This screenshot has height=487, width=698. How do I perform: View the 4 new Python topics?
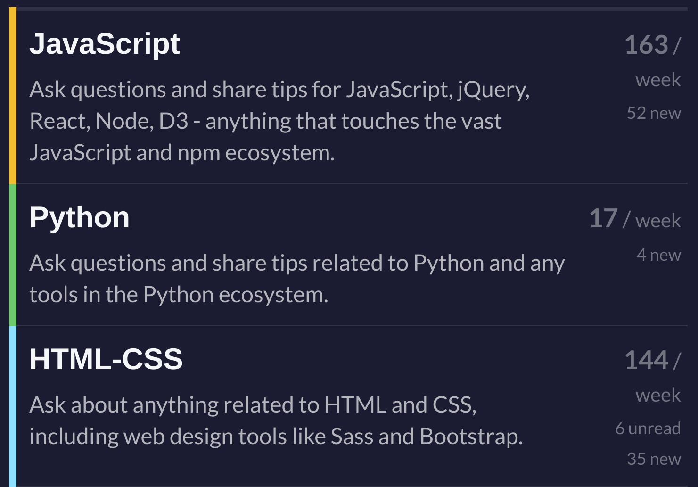click(658, 255)
